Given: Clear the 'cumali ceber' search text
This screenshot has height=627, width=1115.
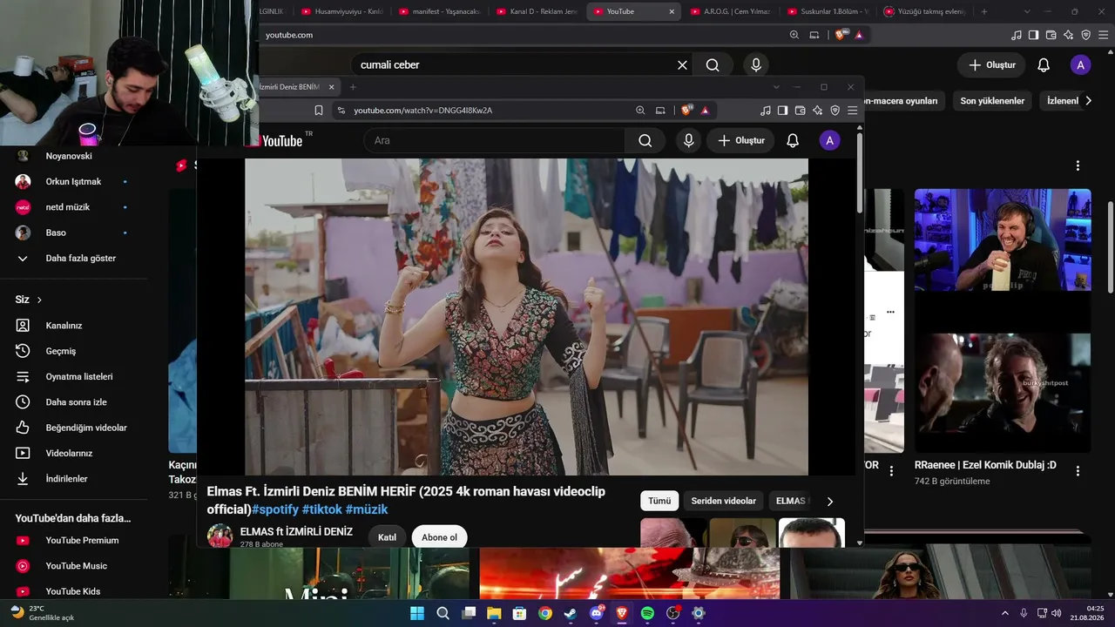Looking at the screenshot, I should click(x=682, y=65).
